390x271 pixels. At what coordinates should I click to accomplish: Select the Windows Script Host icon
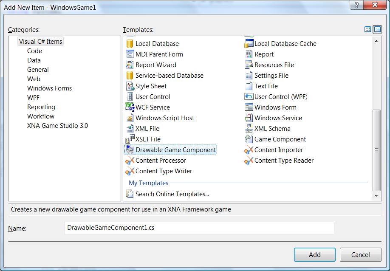[x=130, y=118]
